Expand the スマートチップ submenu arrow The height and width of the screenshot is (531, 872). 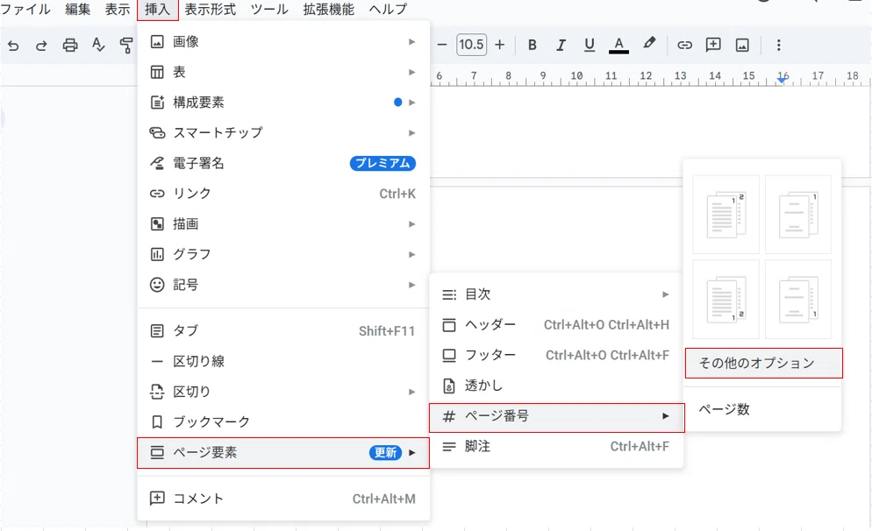(411, 133)
